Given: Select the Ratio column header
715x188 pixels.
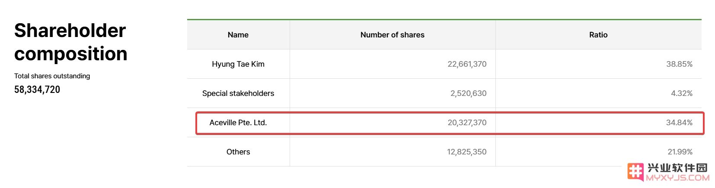Looking at the screenshot, I should click(x=598, y=35).
